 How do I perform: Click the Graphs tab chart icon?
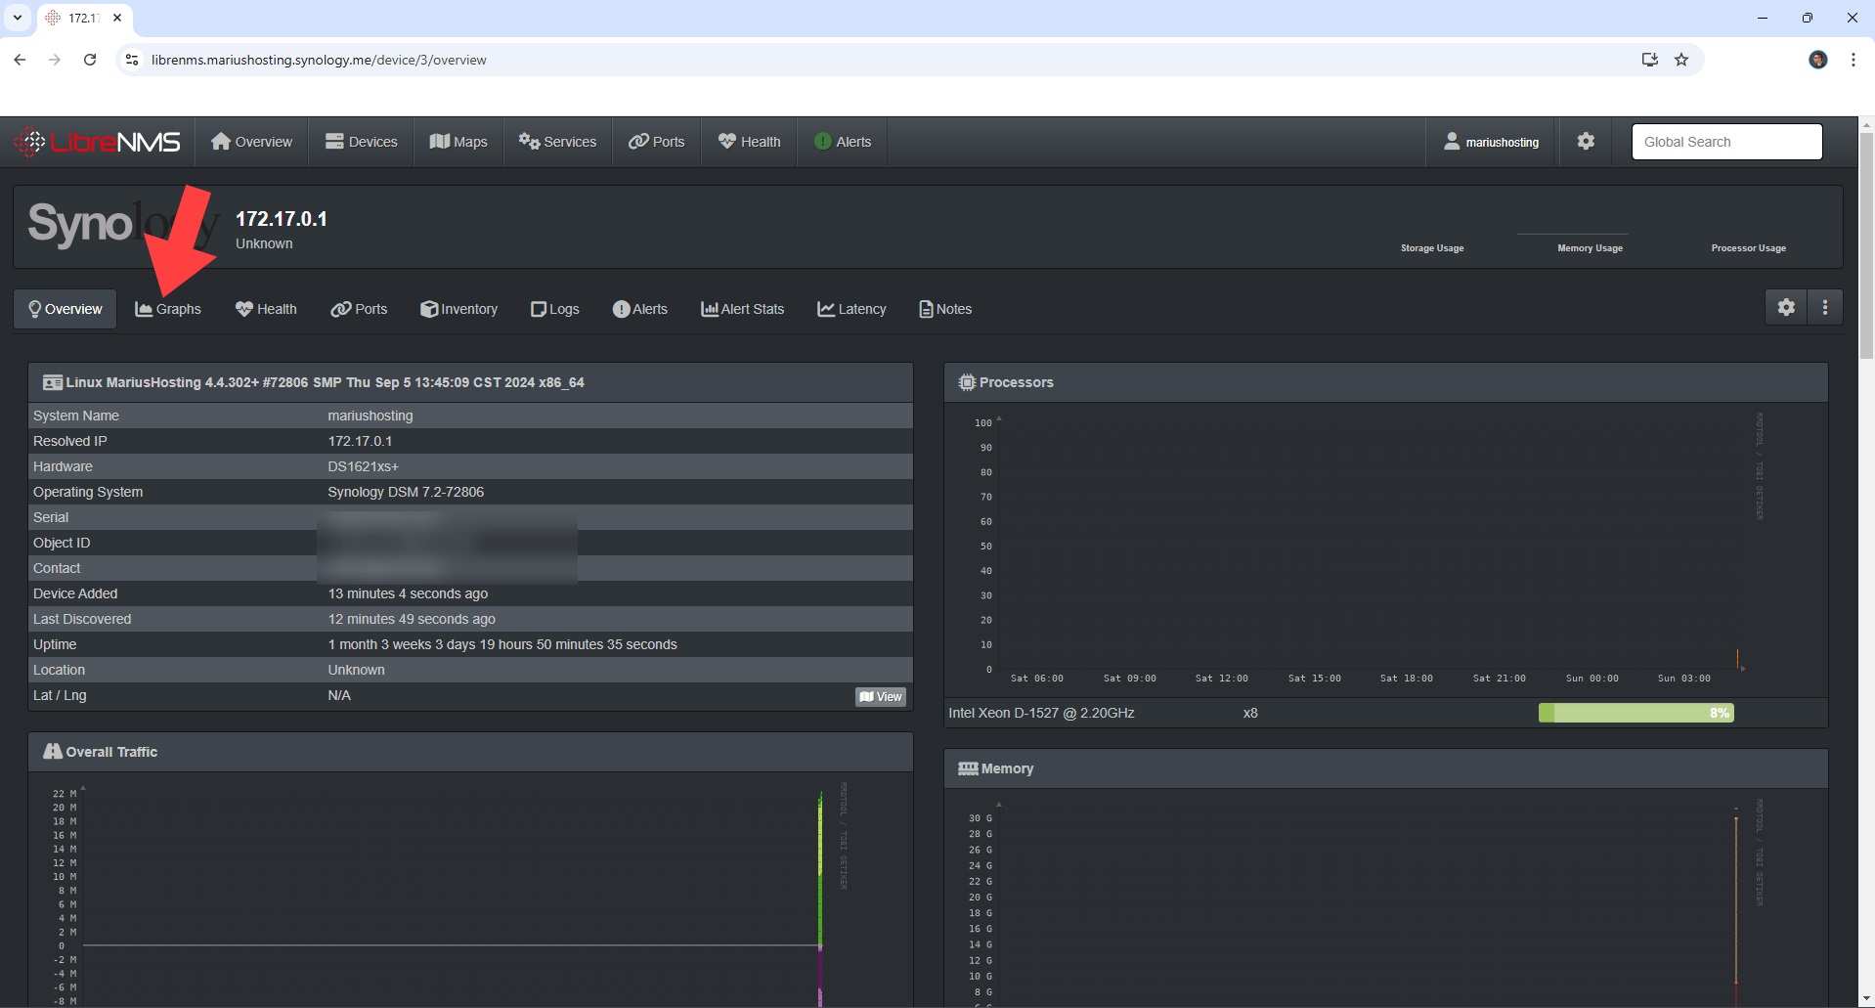tap(144, 309)
